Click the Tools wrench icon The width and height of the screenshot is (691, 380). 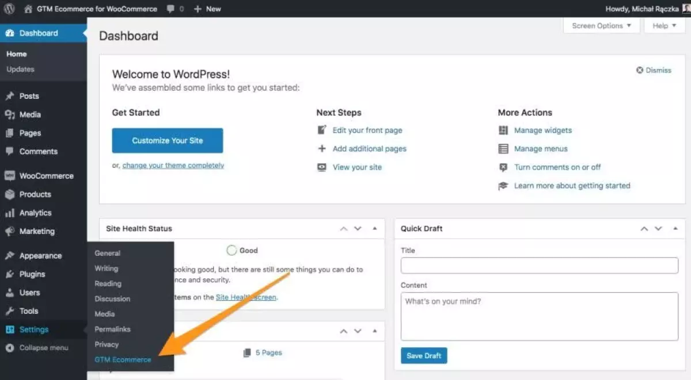point(10,311)
